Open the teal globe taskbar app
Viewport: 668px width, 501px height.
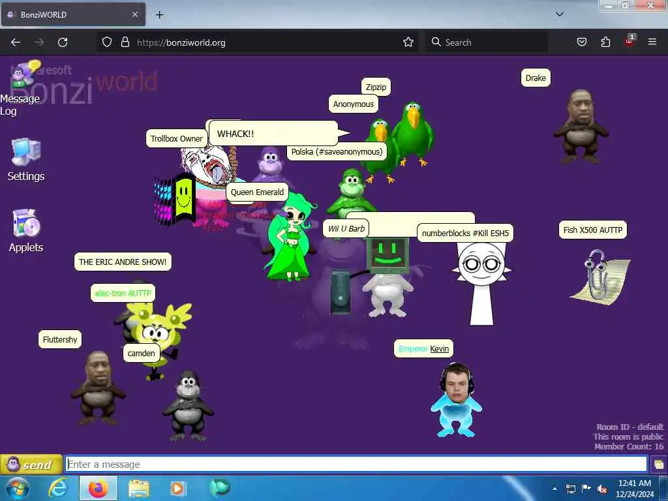pyautogui.click(x=220, y=487)
